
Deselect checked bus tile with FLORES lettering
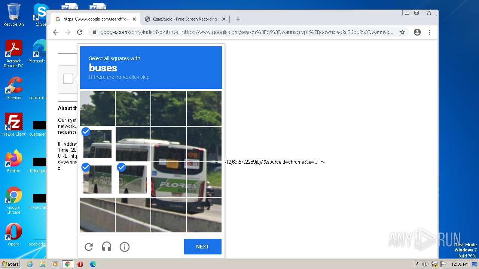click(x=97, y=179)
